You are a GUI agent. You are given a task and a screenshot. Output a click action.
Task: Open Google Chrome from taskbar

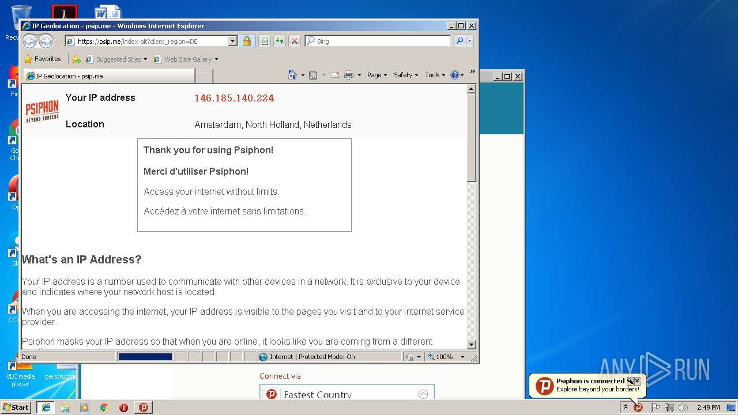coord(104,407)
